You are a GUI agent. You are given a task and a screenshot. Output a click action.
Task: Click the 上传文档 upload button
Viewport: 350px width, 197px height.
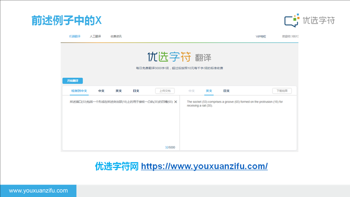pos(165,91)
